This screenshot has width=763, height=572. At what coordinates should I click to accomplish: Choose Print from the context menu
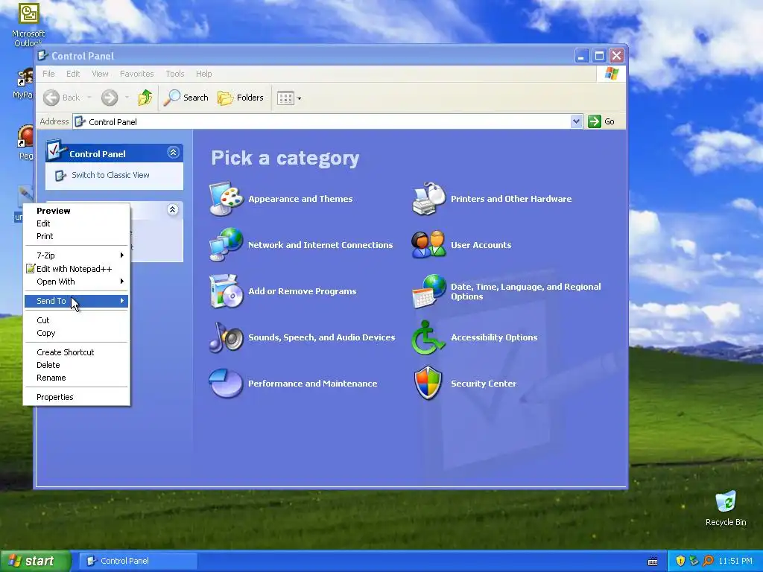coord(77,236)
